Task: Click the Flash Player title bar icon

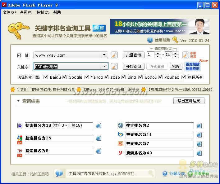Action: tap(4, 5)
